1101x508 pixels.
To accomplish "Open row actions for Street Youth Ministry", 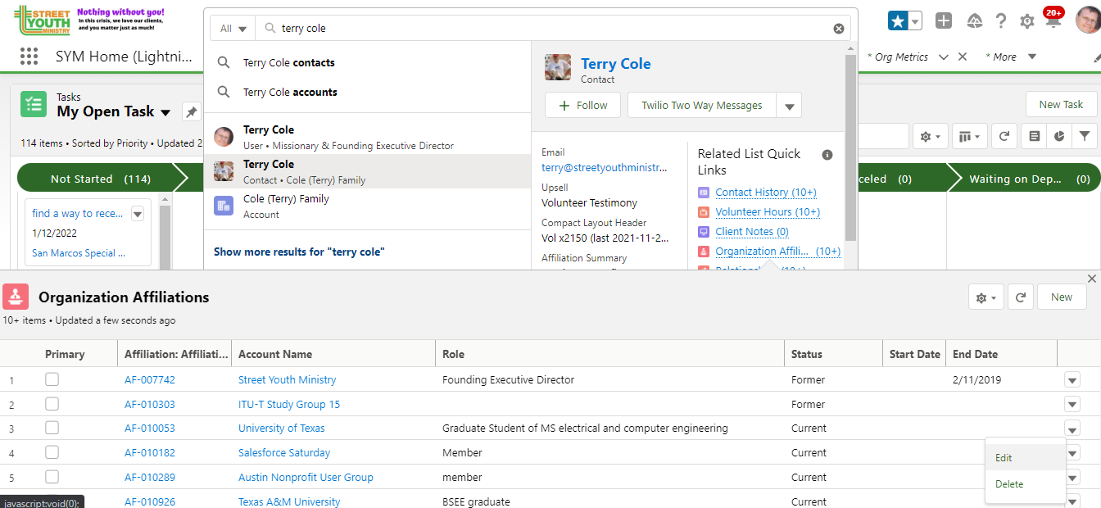I will tap(1072, 379).
